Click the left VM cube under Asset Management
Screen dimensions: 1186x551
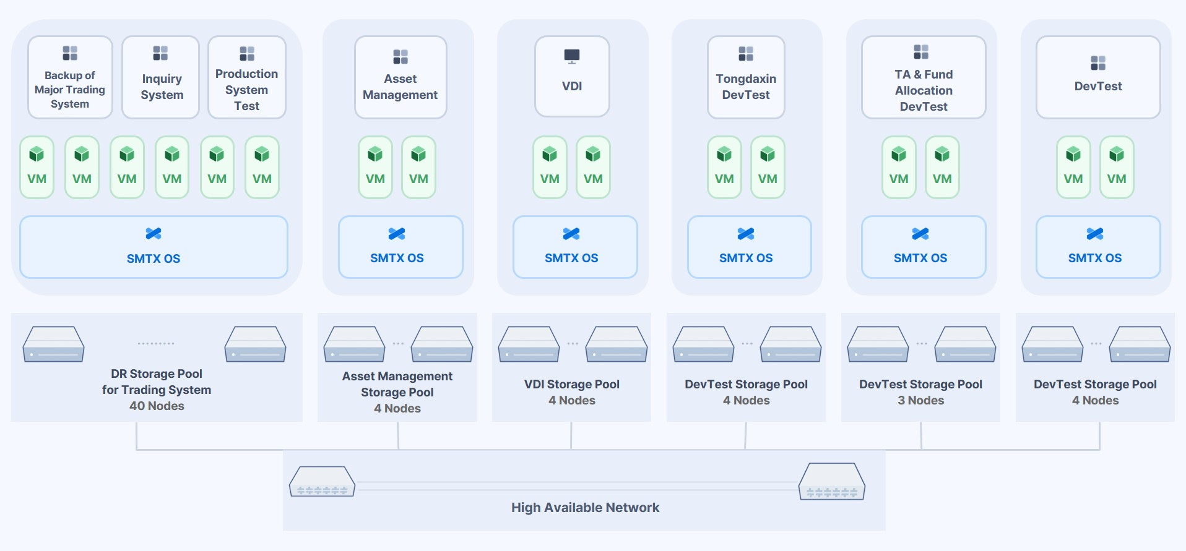(375, 154)
